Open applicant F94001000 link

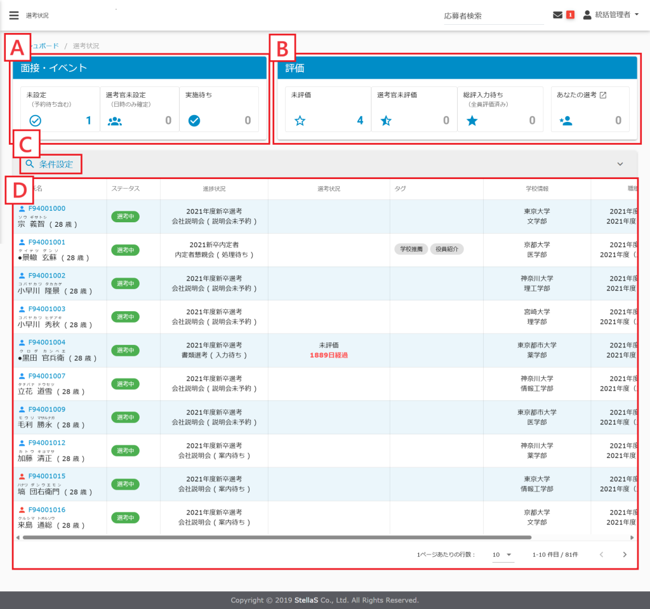click(46, 208)
